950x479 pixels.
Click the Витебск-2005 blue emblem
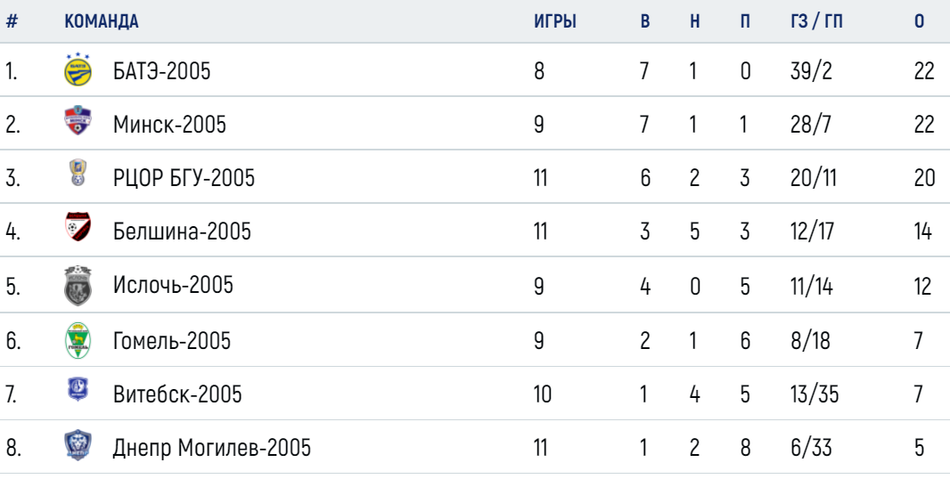point(78,389)
